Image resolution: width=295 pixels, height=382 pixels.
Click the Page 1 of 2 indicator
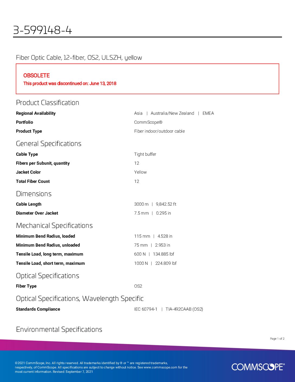click(x=277, y=339)
